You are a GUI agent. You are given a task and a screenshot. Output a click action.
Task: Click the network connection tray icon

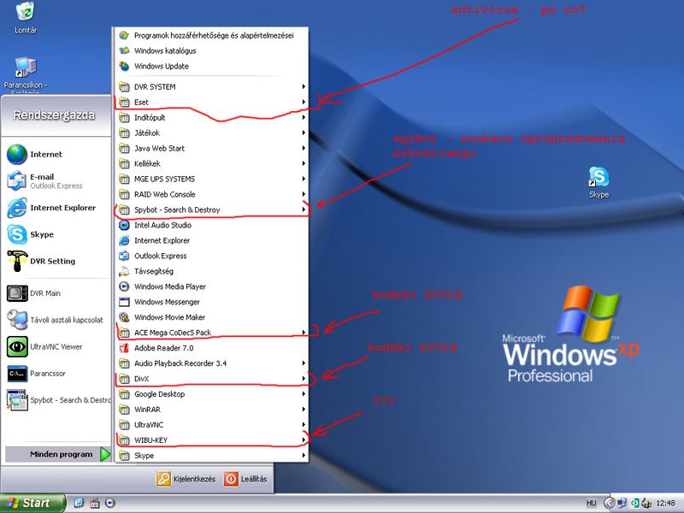[x=622, y=503]
